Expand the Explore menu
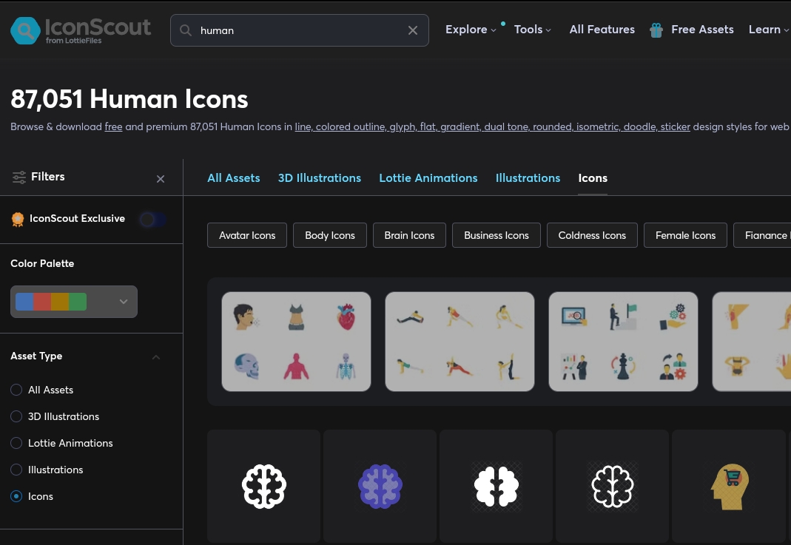The width and height of the screenshot is (791, 545). click(471, 30)
